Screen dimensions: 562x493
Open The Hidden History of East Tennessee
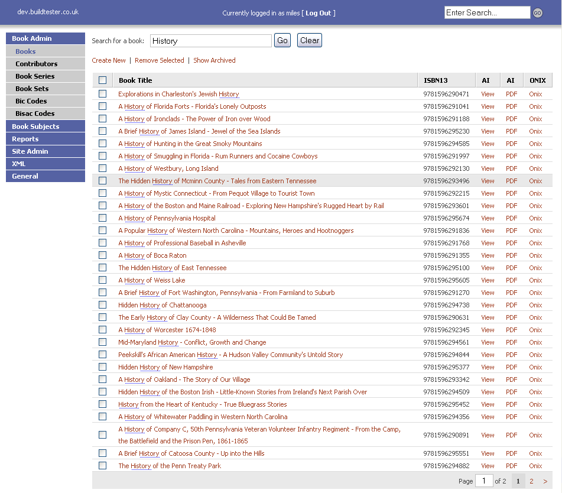173,268
